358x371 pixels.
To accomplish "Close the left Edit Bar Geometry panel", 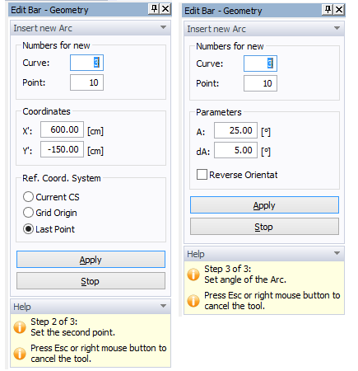I will pyautogui.click(x=165, y=9).
